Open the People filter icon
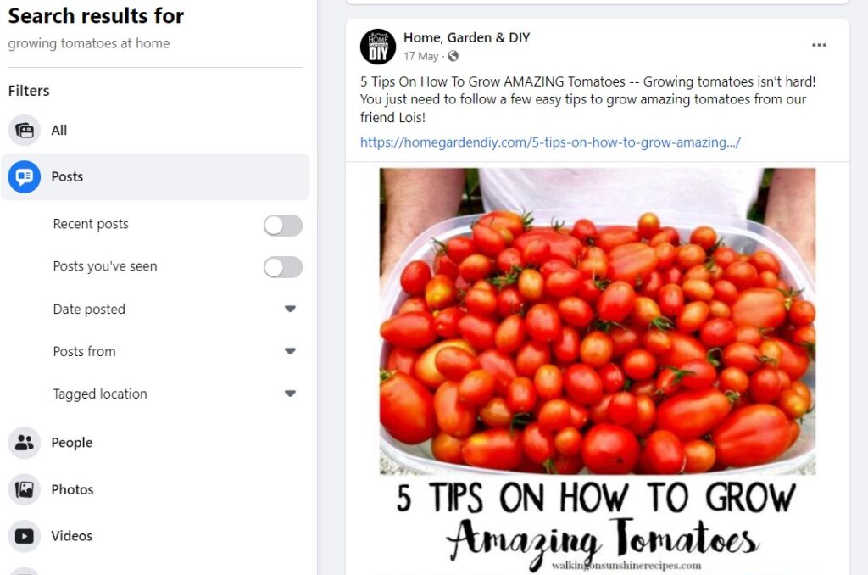 pos(25,443)
